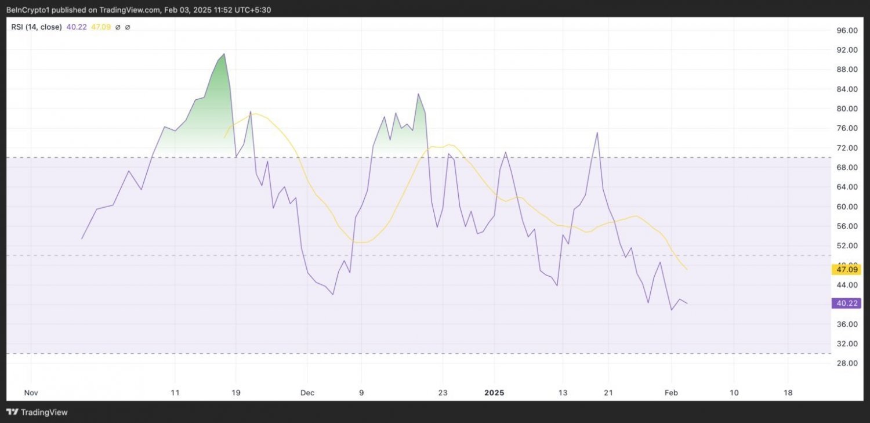Click the Dec label on time axis
The image size is (870, 423).
(307, 393)
